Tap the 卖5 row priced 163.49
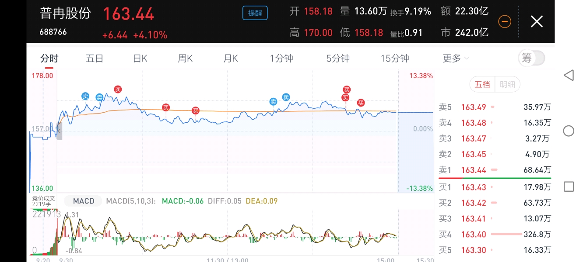 point(495,107)
